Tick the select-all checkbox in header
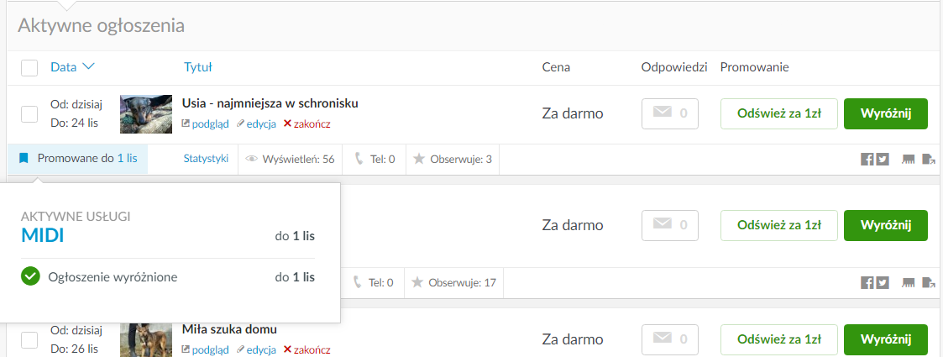The image size is (943, 357). [29, 67]
